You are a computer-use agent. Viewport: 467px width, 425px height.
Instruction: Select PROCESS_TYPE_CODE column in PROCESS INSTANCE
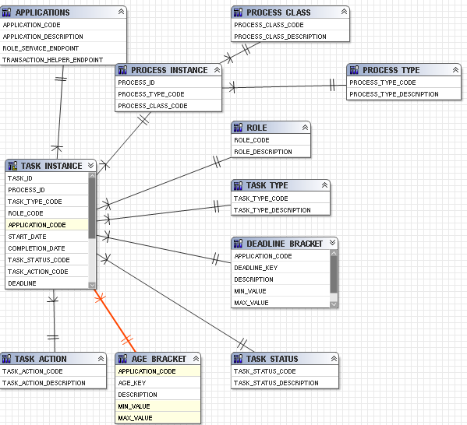click(x=168, y=94)
